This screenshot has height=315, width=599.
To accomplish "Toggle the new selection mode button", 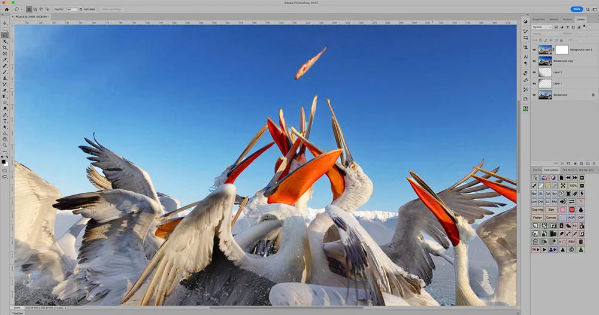I will [x=29, y=10].
